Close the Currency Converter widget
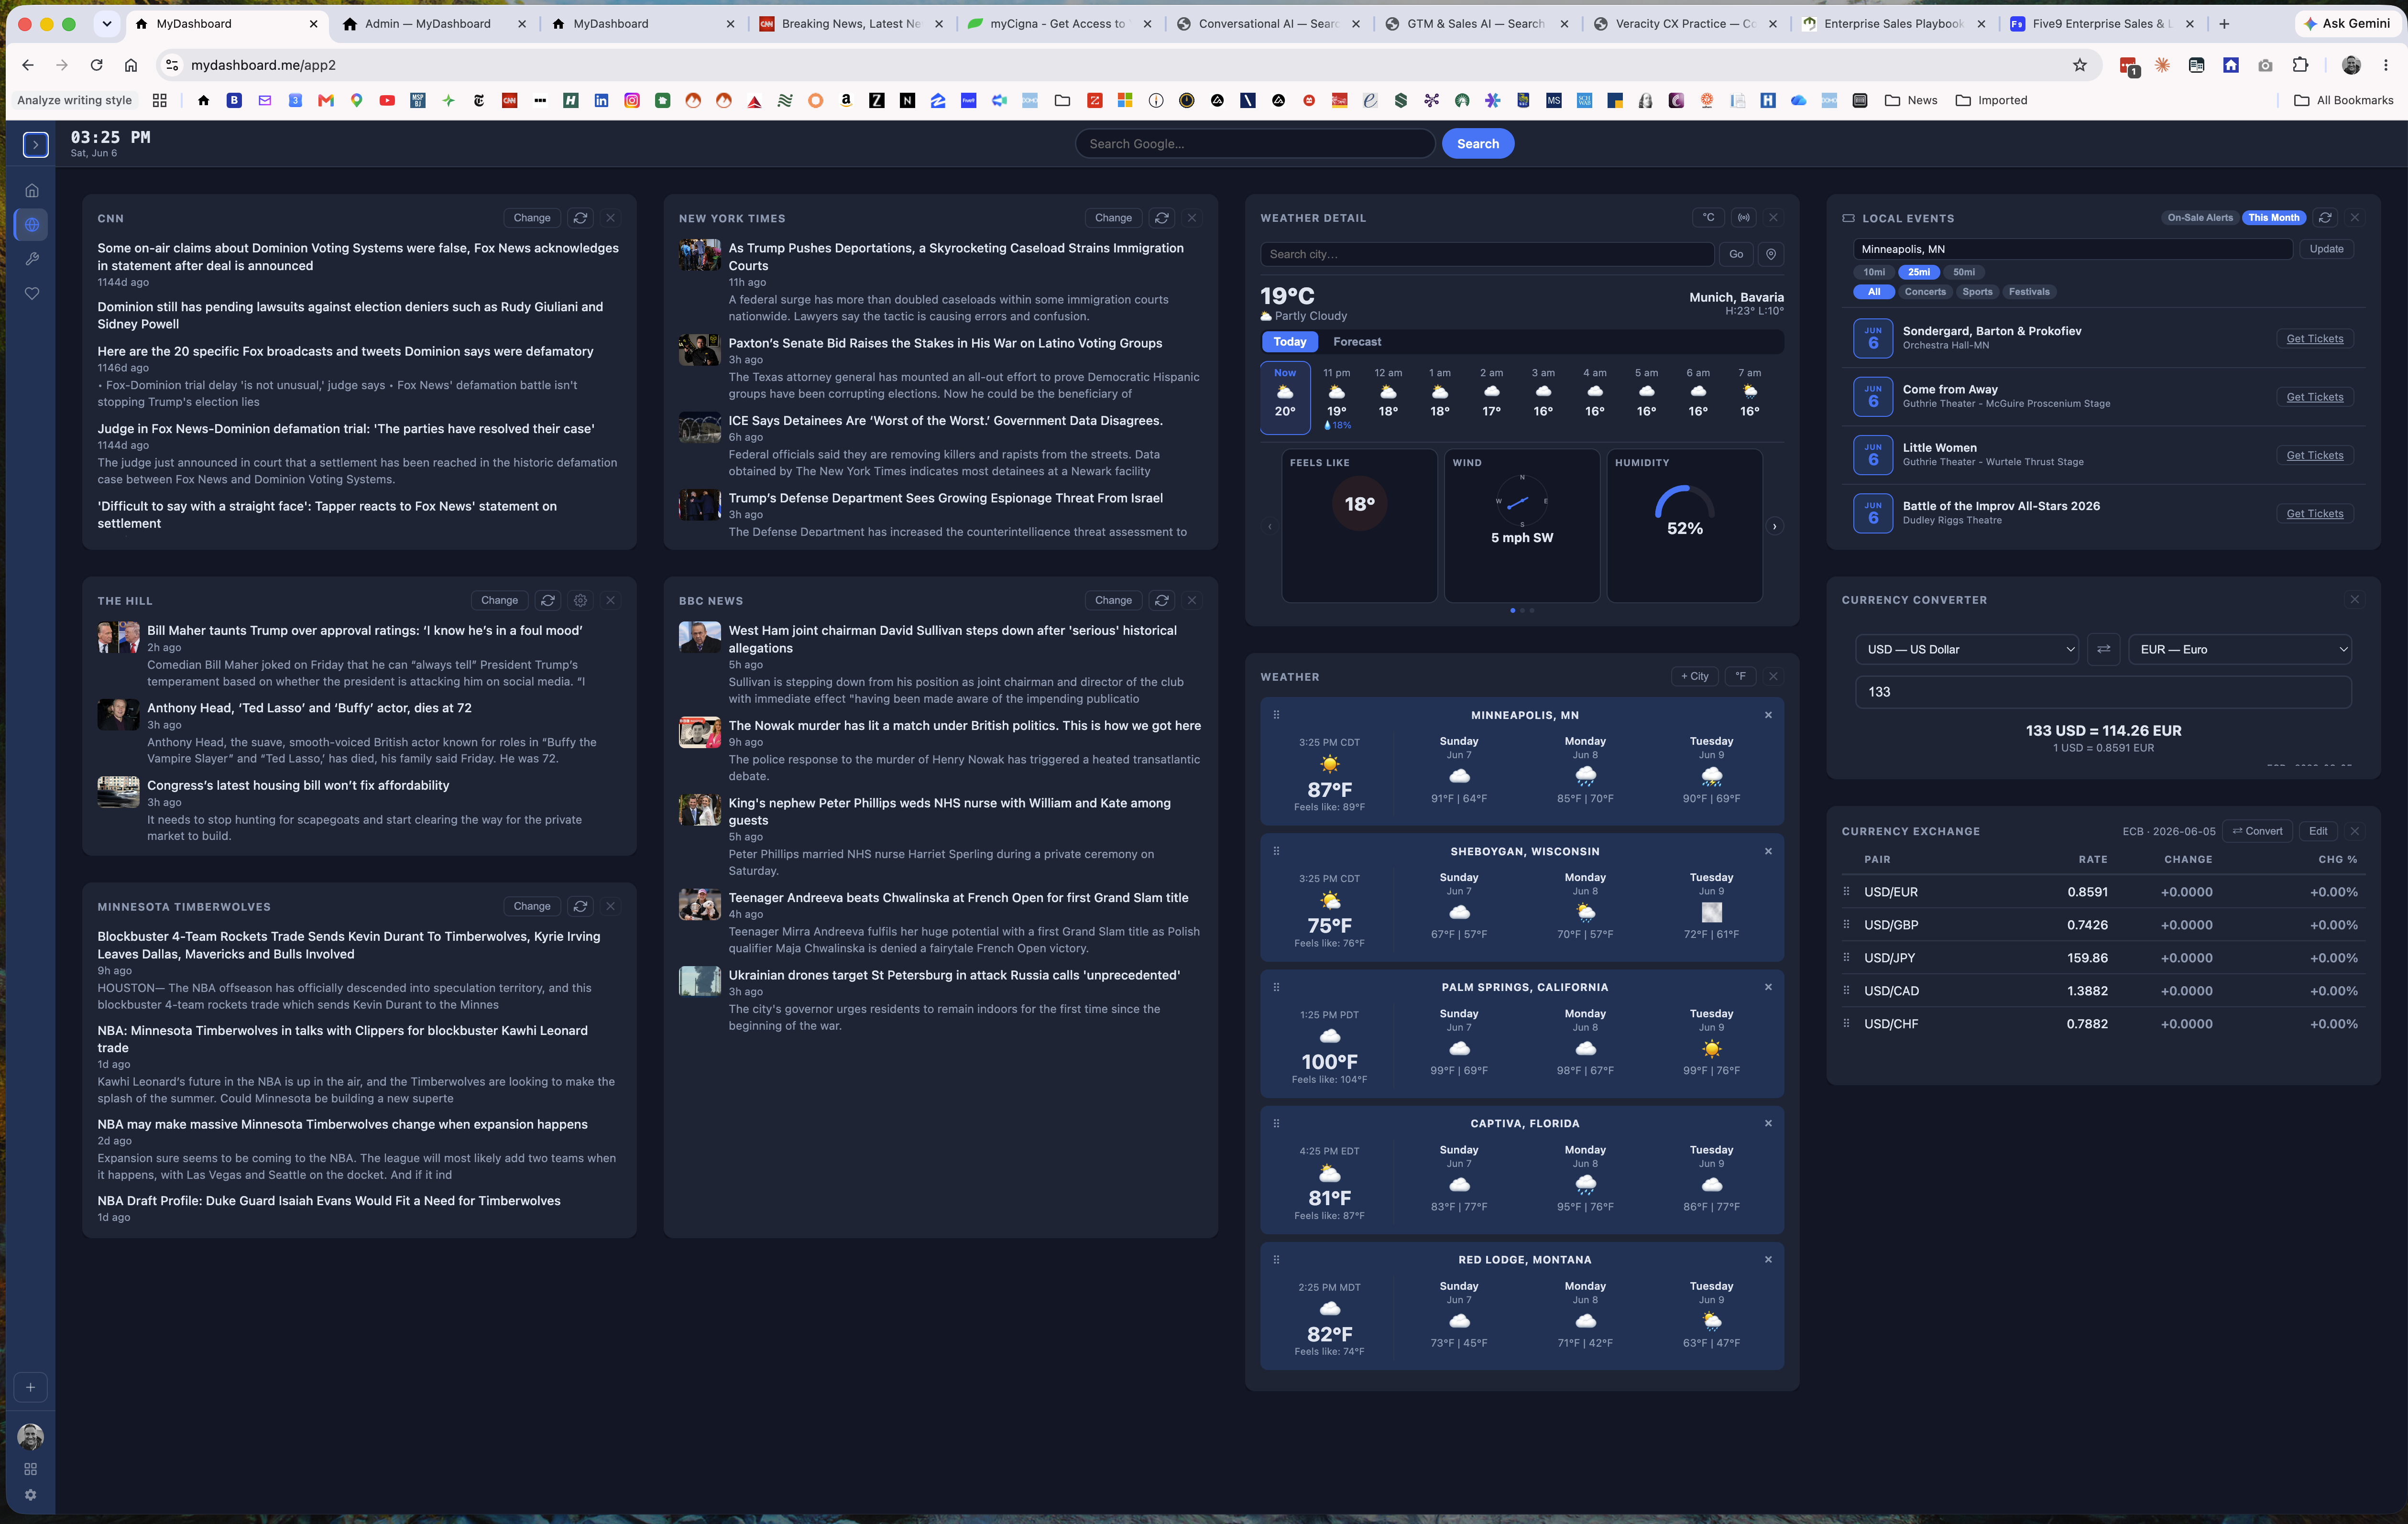The width and height of the screenshot is (2408, 1524). [2355, 600]
